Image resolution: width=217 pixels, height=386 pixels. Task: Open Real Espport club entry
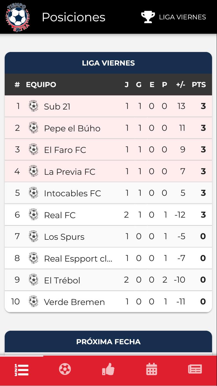pyautogui.click(x=108, y=258)
